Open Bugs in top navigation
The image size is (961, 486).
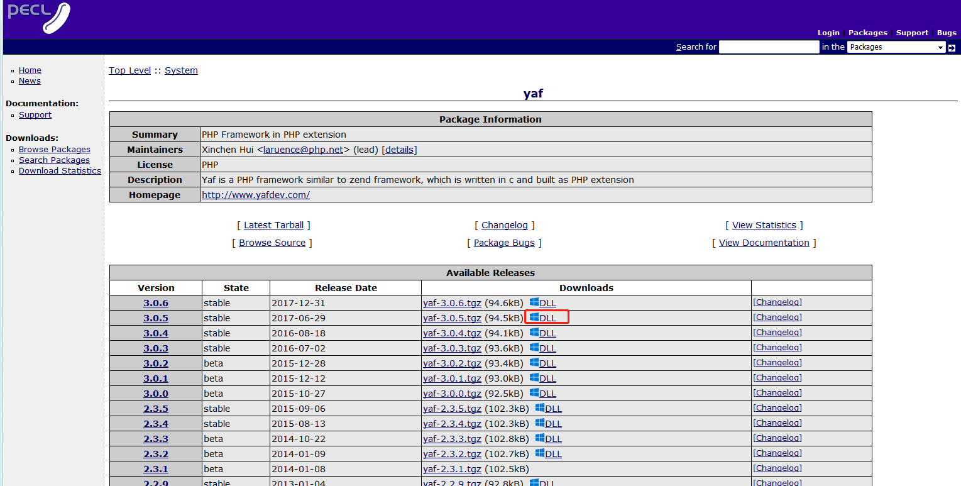click(947, 33)
